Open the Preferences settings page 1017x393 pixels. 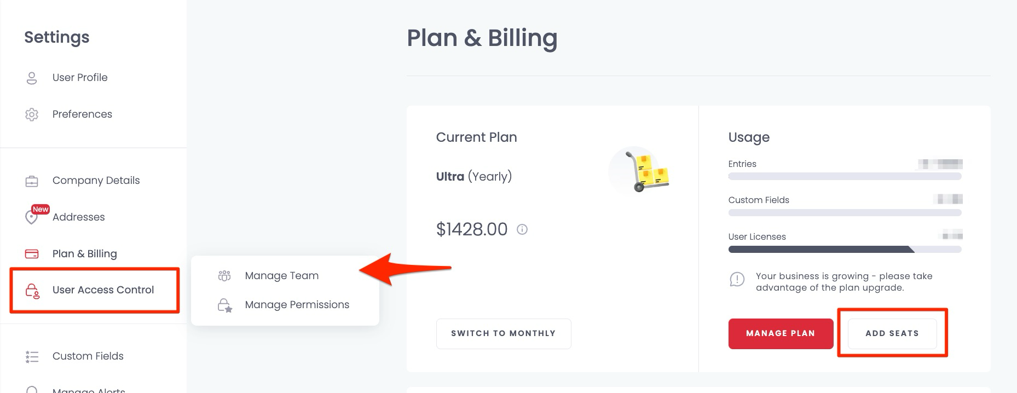tap(82, 114)
